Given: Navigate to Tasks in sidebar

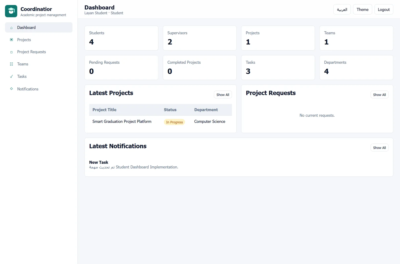Looking at the screenshot, I should [39, 76].
